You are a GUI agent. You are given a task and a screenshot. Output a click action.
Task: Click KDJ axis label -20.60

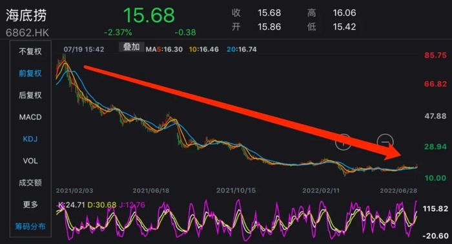(435, 236)
